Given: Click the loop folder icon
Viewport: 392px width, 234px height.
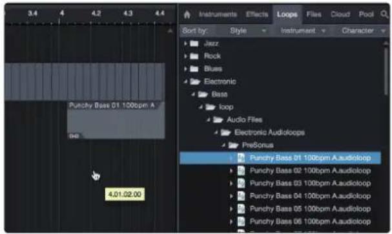Looking at the screenshot, I should point(211,107).
